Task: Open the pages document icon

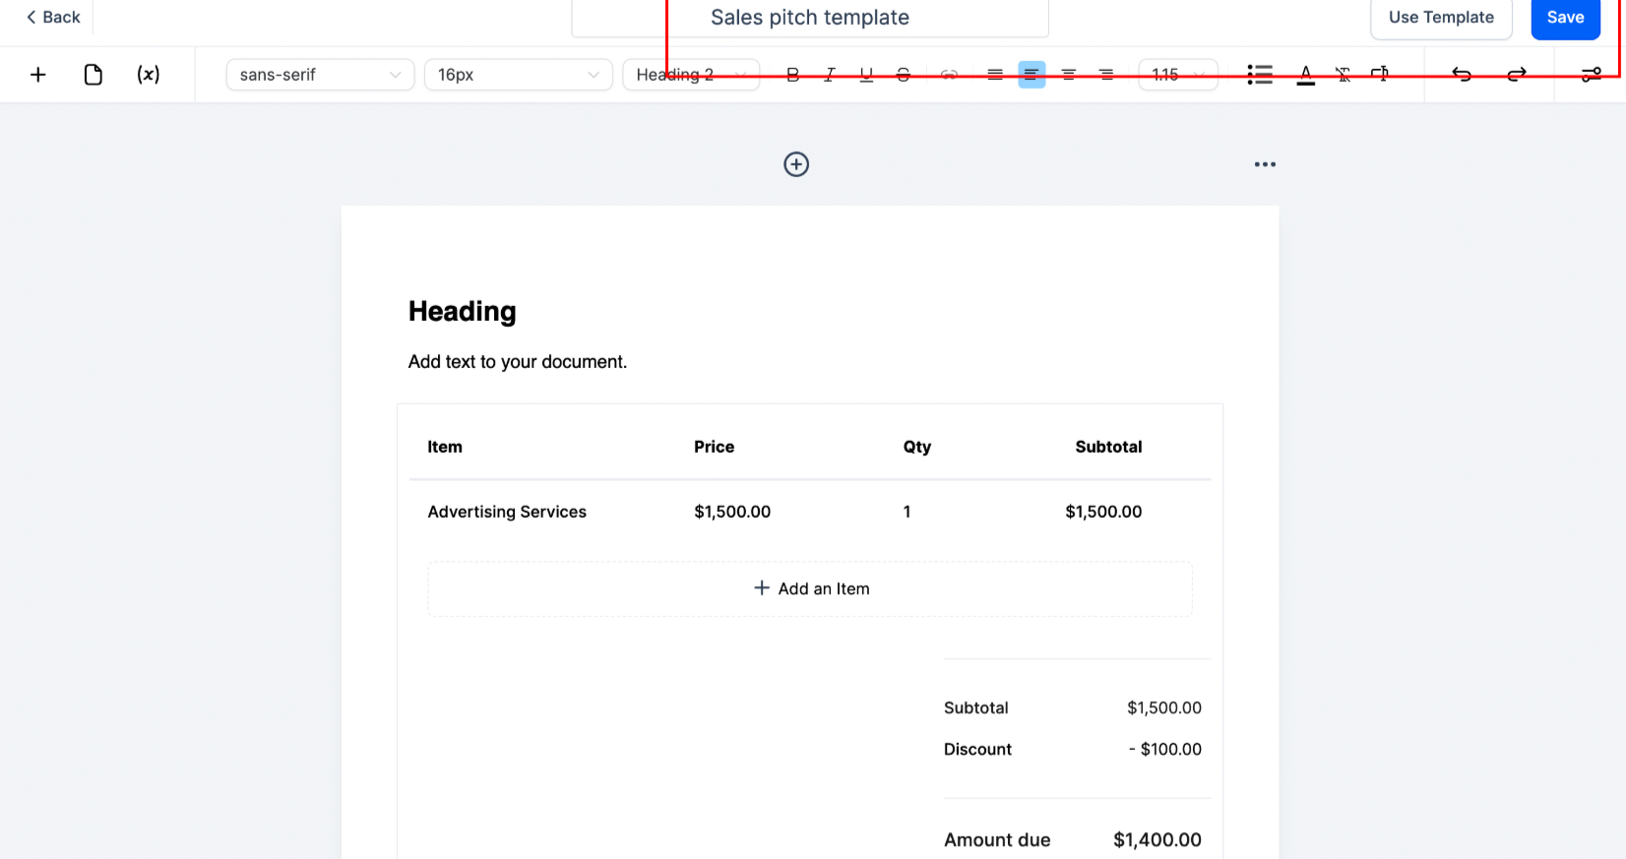Action: coord(94,75)
